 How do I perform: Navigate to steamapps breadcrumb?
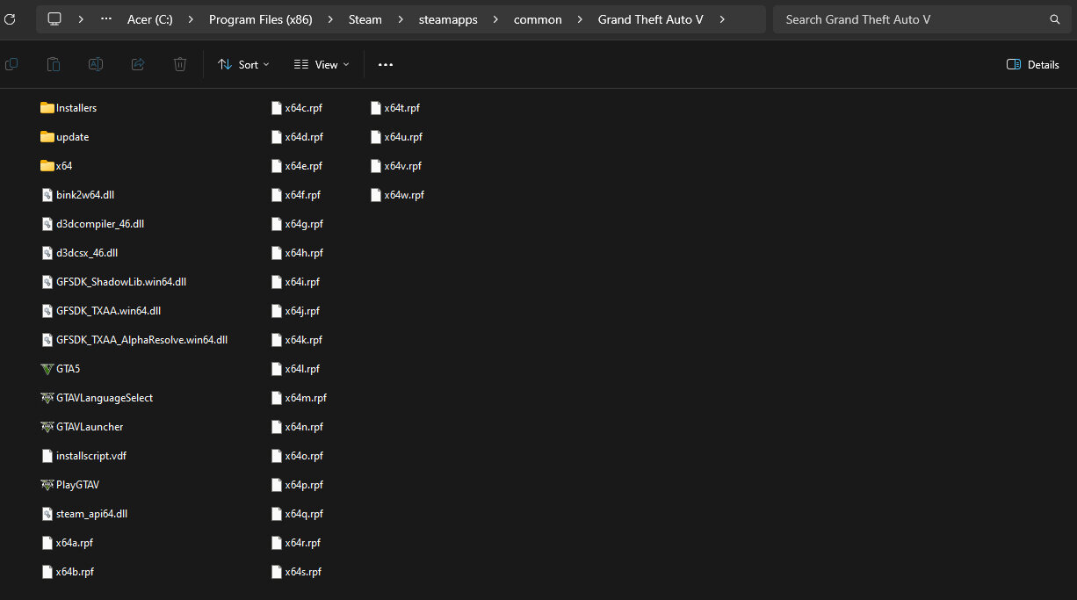point(448,19)
